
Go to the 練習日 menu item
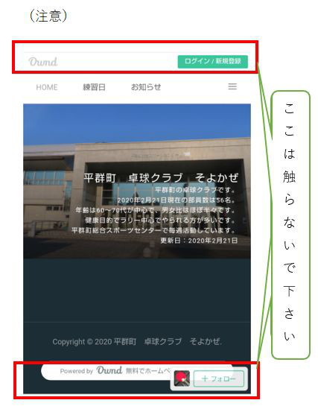tap(94, 87)
